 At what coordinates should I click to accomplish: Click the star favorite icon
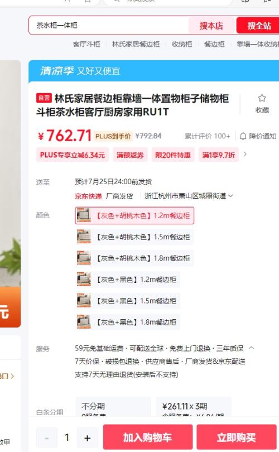(x=262, y=98)
